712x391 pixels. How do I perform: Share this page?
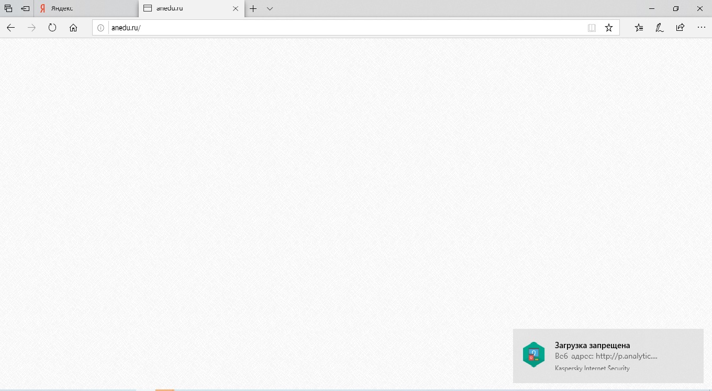tap(680, 28)
